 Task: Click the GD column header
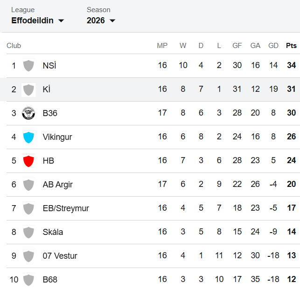(x=273, y=46)
